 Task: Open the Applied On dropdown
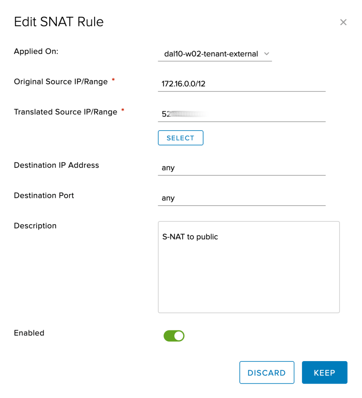click(x=215, y=54)
